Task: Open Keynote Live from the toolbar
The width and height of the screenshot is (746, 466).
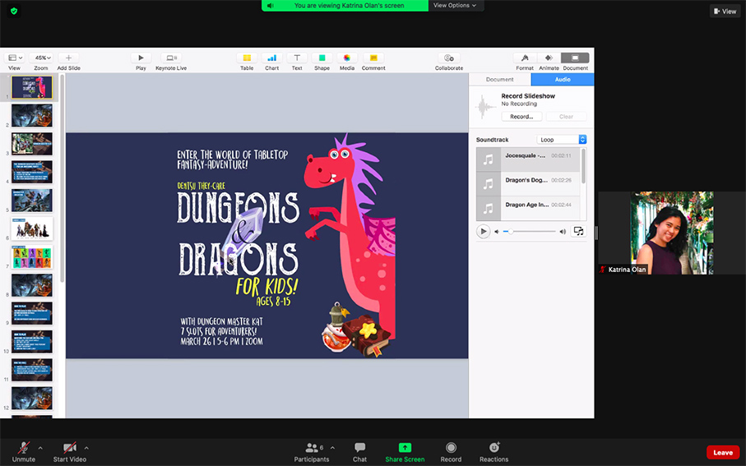Action: tap(171, 58)
